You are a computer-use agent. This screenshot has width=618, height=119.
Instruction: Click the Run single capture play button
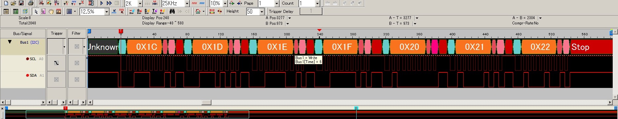pos(102,3)
